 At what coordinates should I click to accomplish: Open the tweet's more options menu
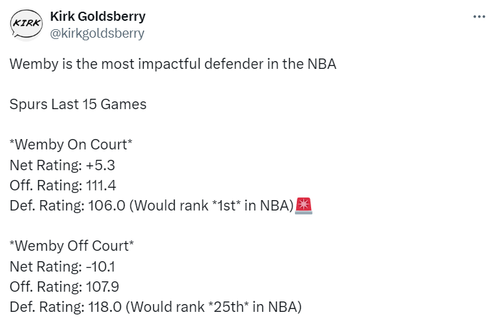pos(479,17)
